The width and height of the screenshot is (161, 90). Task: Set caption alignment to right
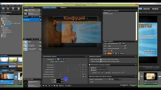[x=61, y=59]
